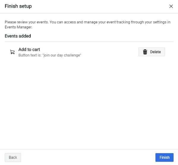178x165 pixels.
Task: Dismiss dialog with the close X
Action: (171, 6)
